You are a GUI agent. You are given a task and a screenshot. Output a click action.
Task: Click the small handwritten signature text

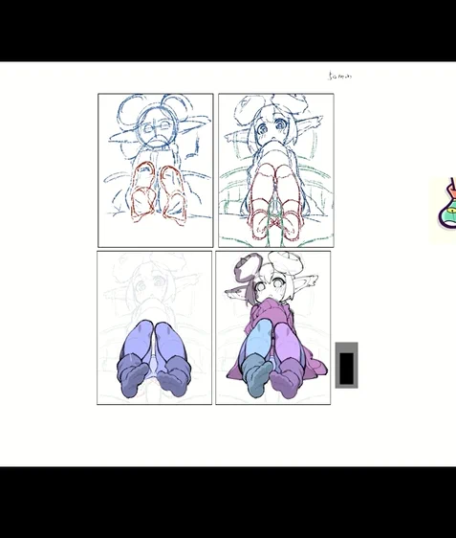[340, 76]
